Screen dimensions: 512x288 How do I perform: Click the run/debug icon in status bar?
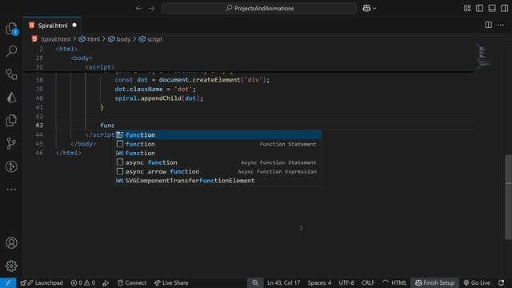tap(106, 282)
